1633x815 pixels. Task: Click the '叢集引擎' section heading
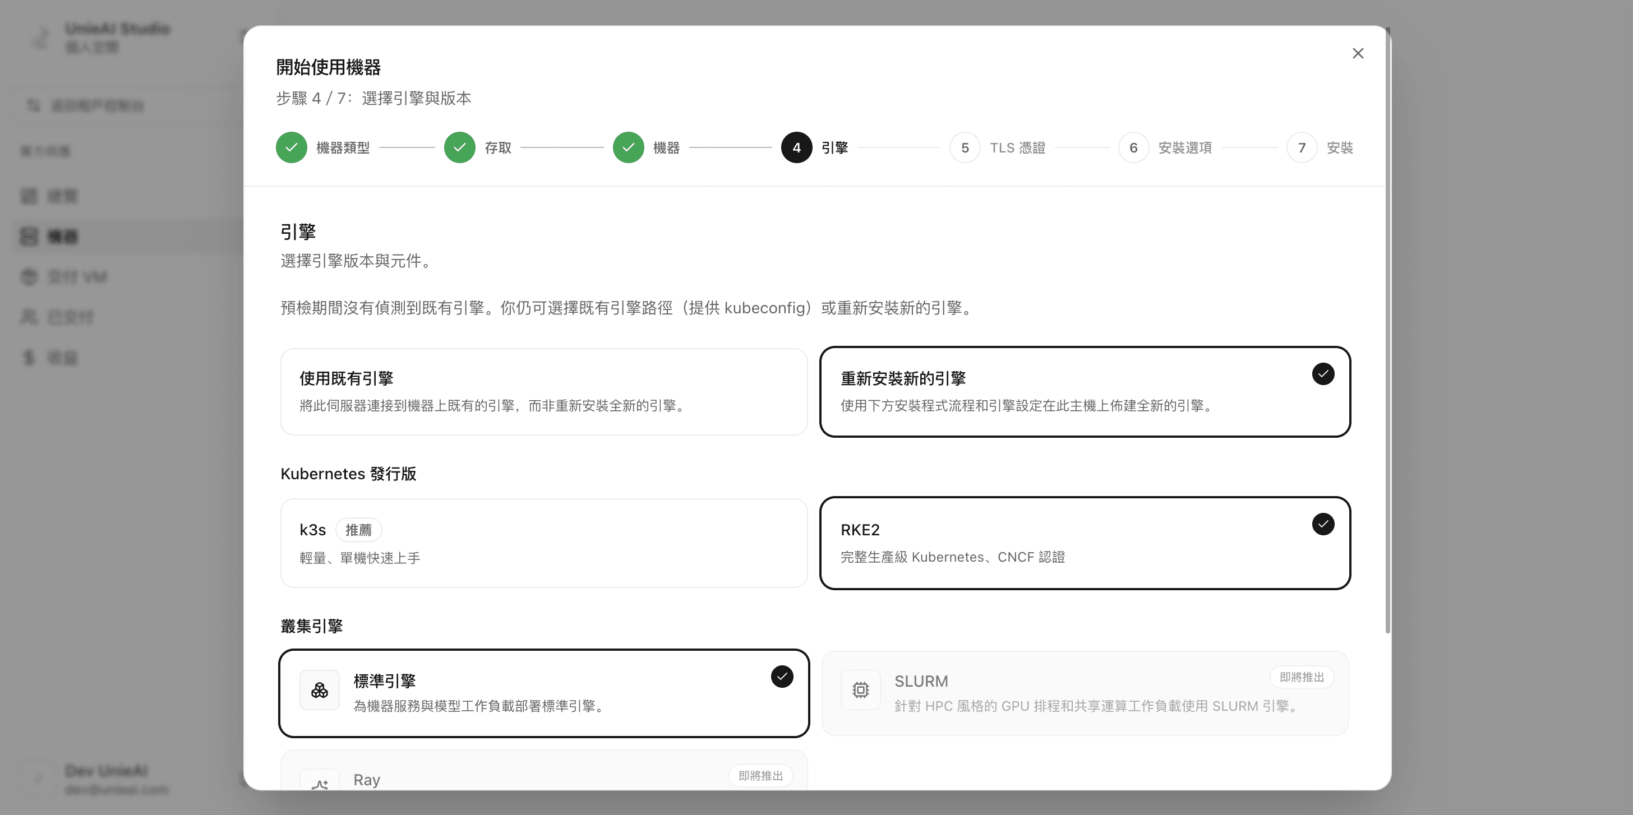[311, 626]
